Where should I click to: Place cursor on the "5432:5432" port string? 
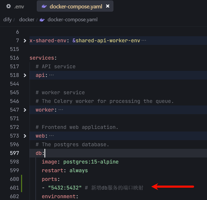pos(65,188)
